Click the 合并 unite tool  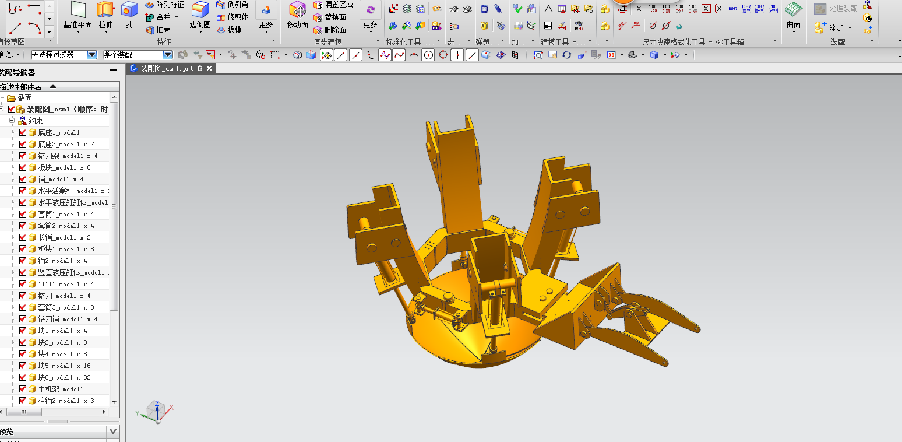click(157, 17)
